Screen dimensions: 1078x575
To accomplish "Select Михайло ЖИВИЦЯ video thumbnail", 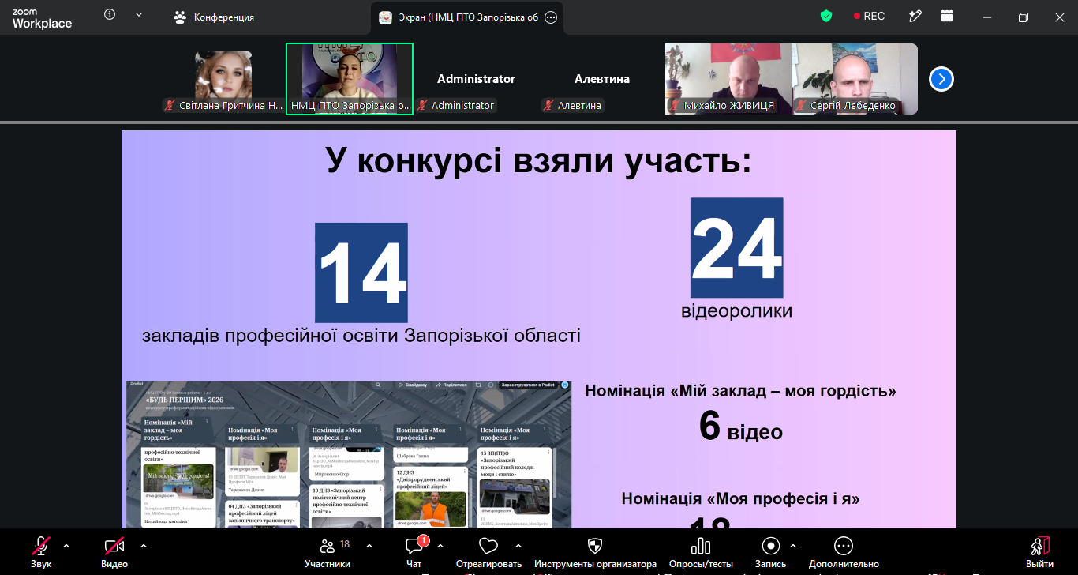I will point(728,79).
